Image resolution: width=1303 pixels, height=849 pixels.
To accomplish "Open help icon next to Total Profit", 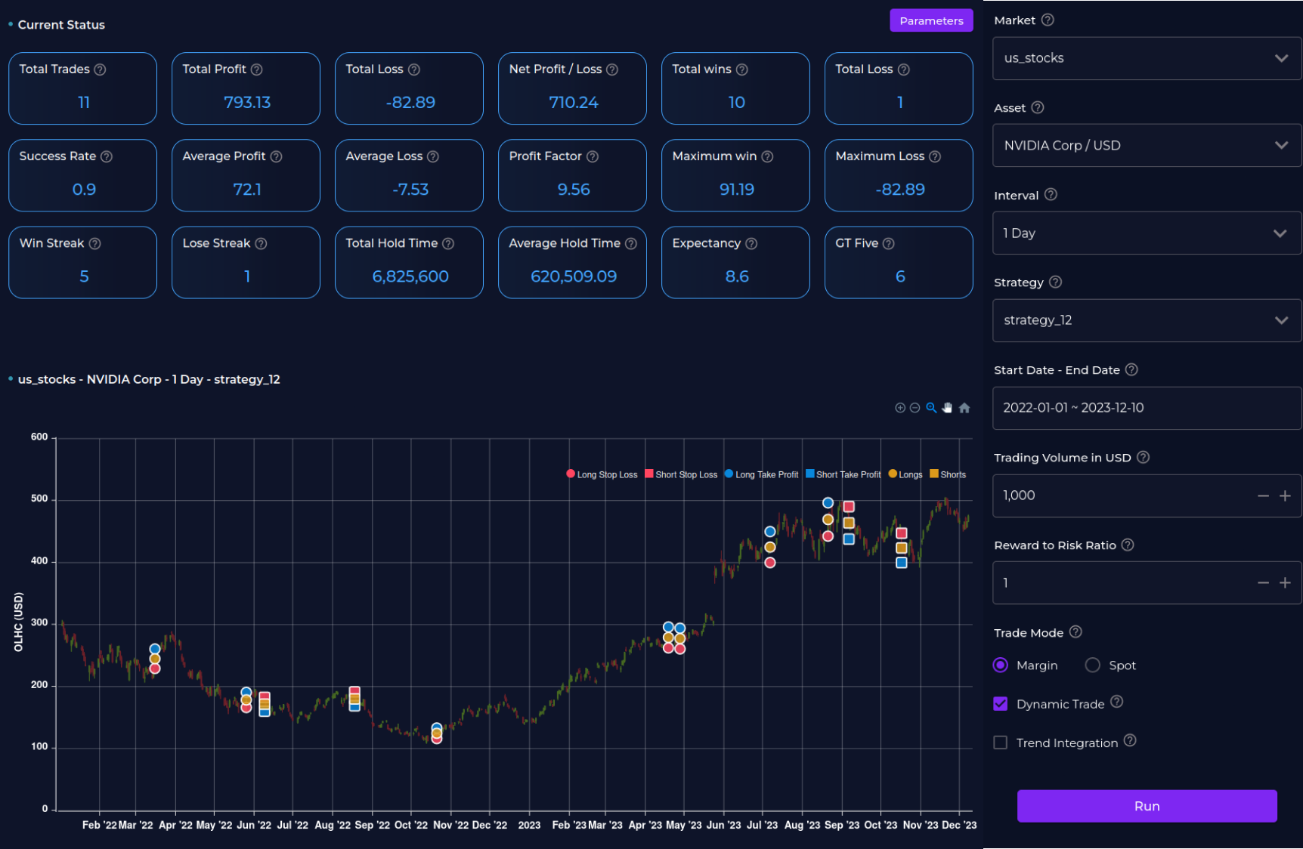I will tap(257, 69).
